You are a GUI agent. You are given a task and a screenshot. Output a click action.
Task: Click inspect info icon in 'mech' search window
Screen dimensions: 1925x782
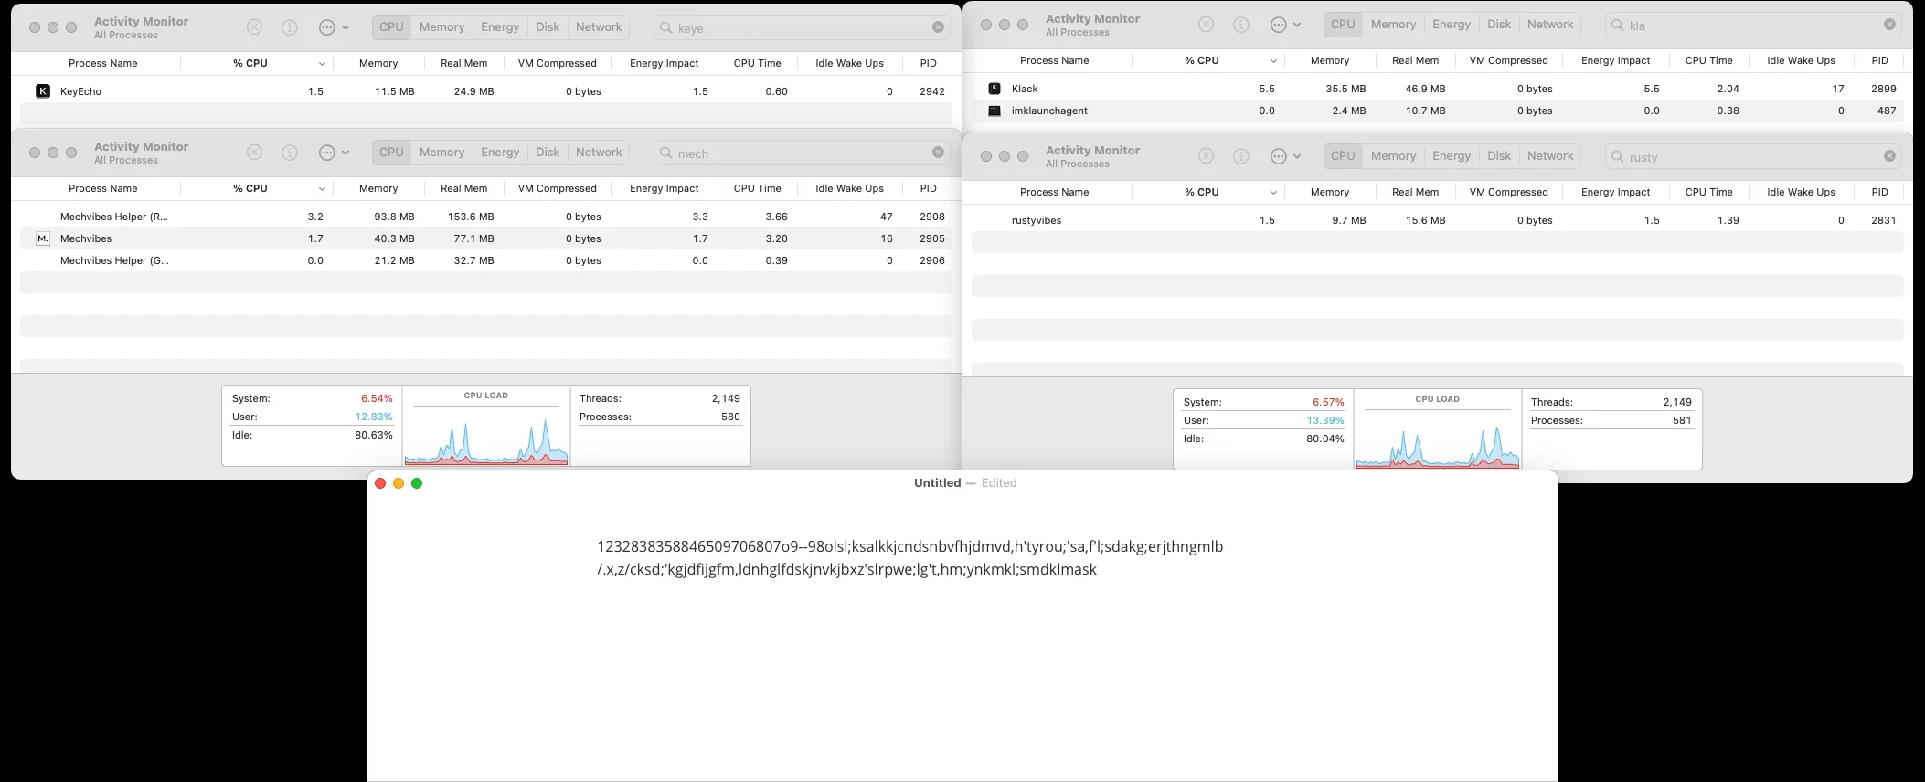click(x=290, y=153)
